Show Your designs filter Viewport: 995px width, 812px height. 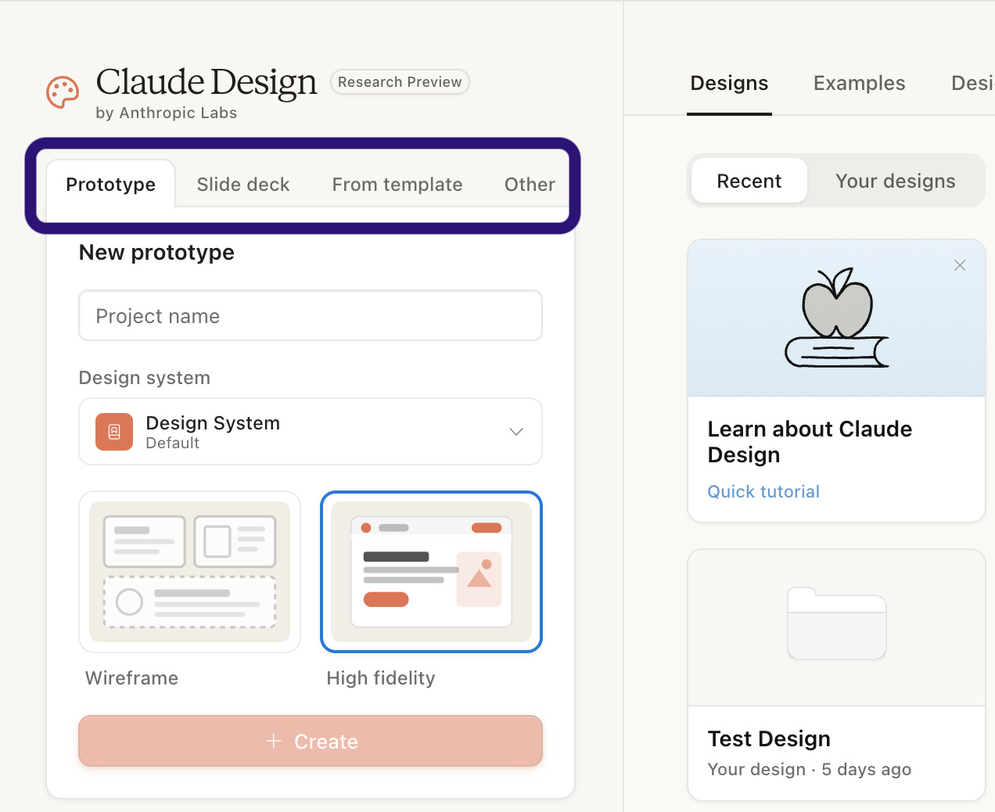[x=896, y=181]
